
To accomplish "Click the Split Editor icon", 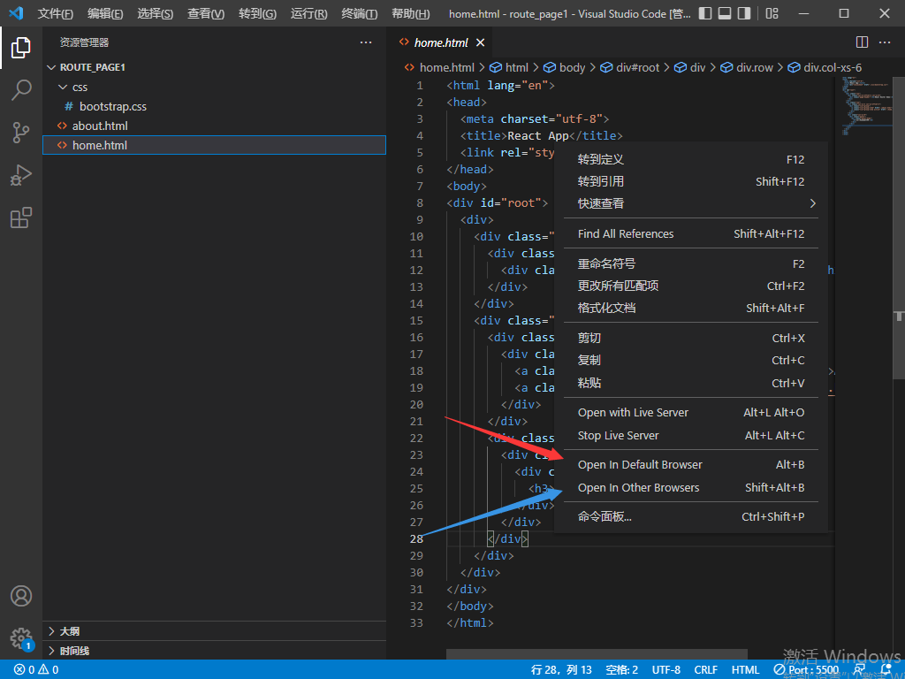I will pos(863,42).
